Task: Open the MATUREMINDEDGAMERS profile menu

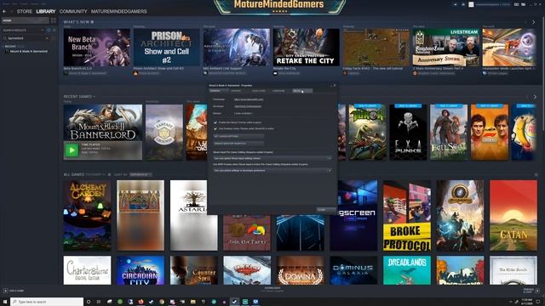Action: click(x=119, y=11)
